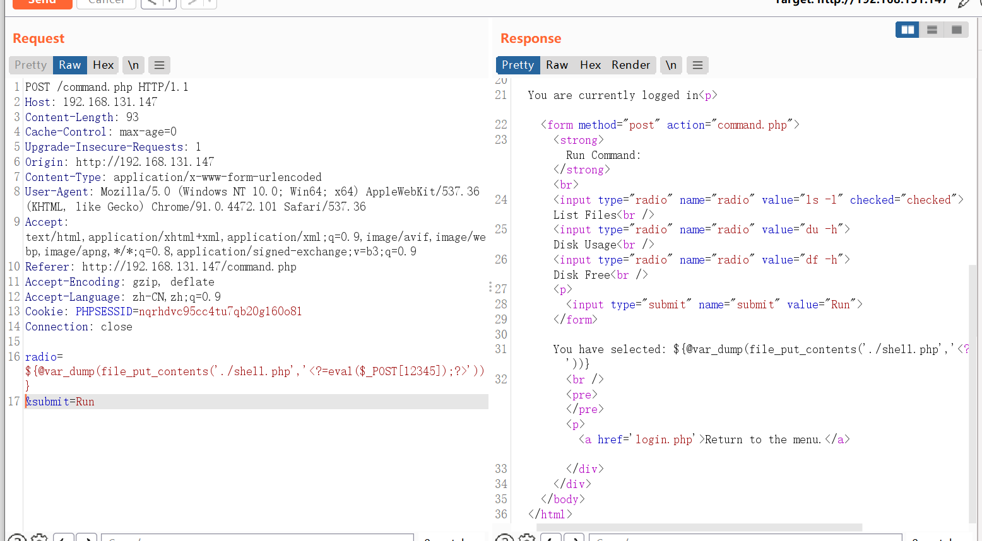This screenshot has width=982, height=541.
Task: Click the pencil icon to edit target
Action: tap(963, 3)
